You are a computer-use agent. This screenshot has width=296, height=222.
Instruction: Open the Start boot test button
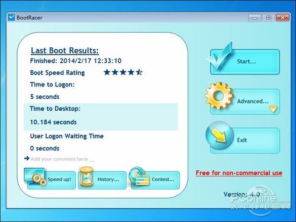[x=245, y=62]
